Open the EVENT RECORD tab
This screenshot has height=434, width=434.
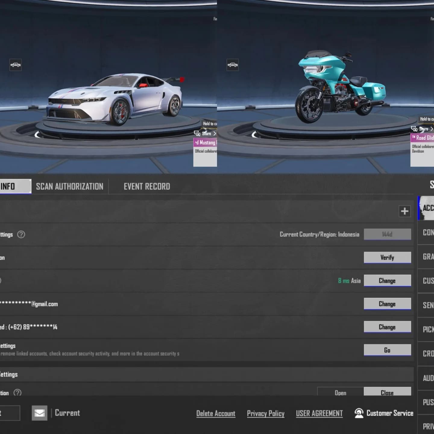[x=147, y=187]
